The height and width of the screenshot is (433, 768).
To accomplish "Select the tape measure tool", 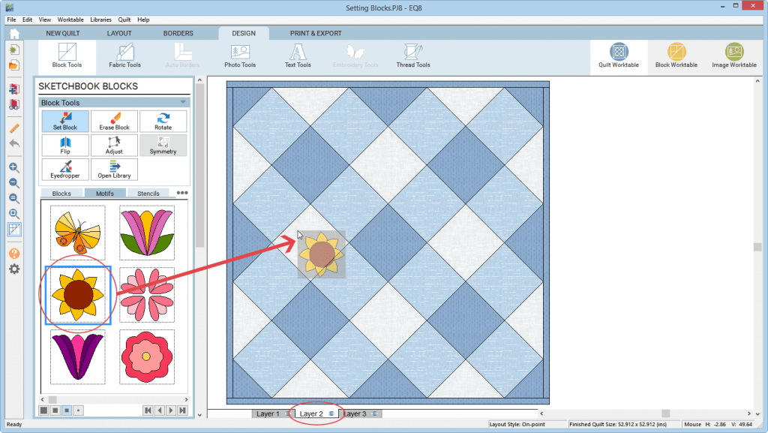I will pos(14,128).
